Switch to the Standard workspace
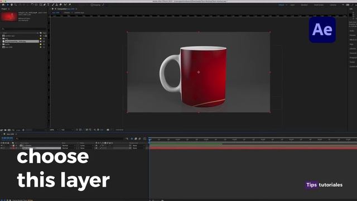The width and height of the screenshot is (357, 201). click(304, 5)
